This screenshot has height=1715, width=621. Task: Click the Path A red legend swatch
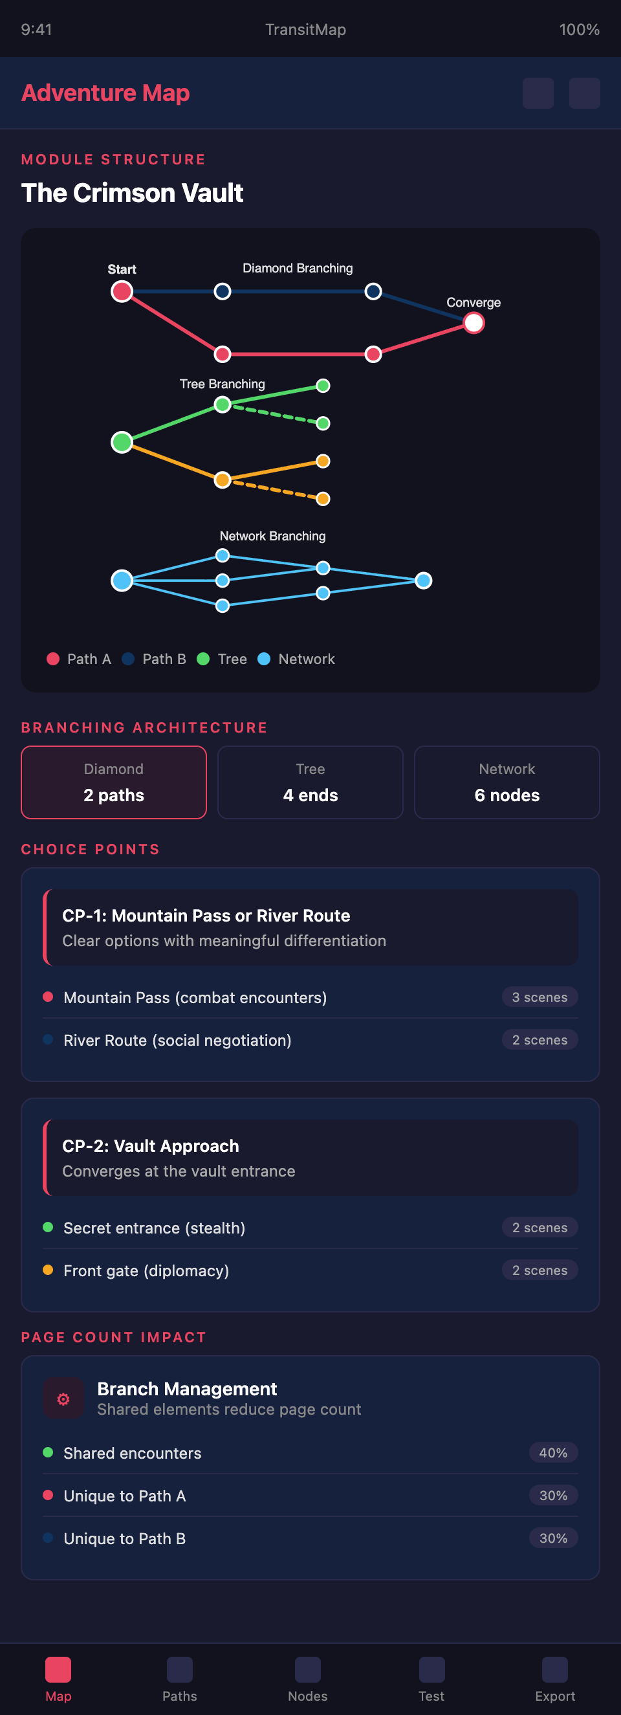pyautogui.click(x=53, y=659)
